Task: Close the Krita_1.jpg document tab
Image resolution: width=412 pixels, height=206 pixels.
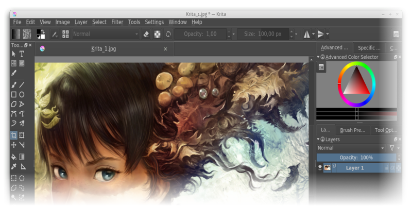Action: click(x=165, y=49)
